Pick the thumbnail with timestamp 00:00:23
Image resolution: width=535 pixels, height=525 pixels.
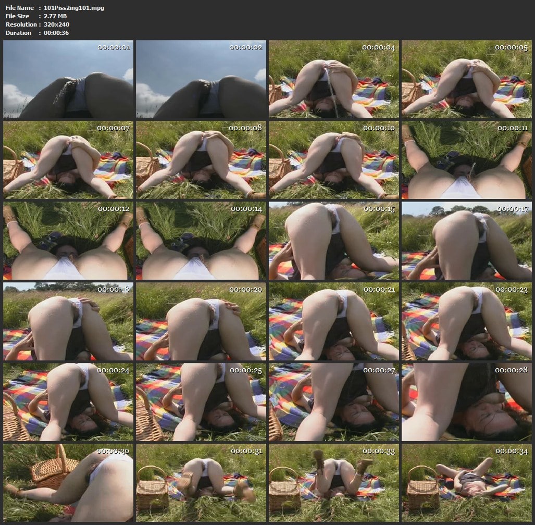coord(466,321)
